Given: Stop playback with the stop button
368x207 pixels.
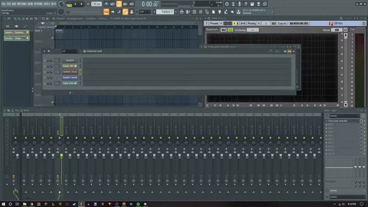Looking at the screenshot, I should [82, 4].
